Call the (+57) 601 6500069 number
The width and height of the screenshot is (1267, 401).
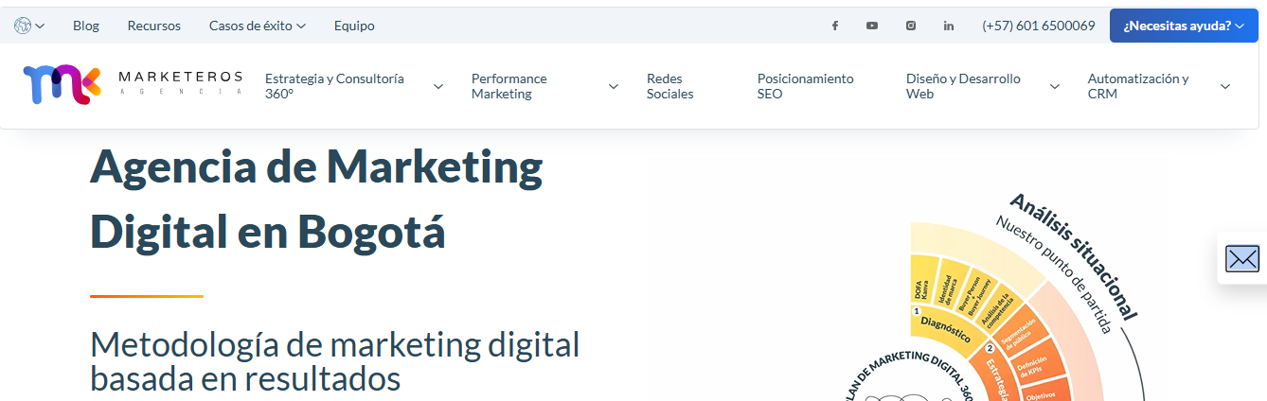click(x=1039, y=26)
